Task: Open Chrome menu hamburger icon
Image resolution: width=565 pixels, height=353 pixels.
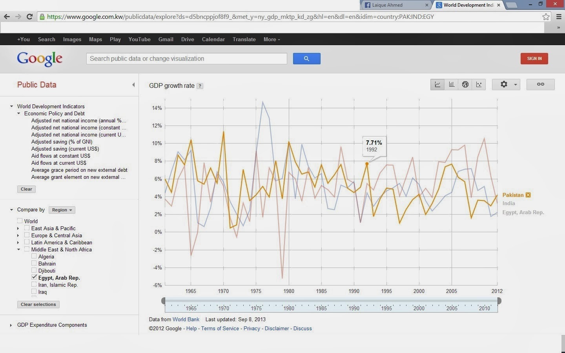Action: pos(559,16)
